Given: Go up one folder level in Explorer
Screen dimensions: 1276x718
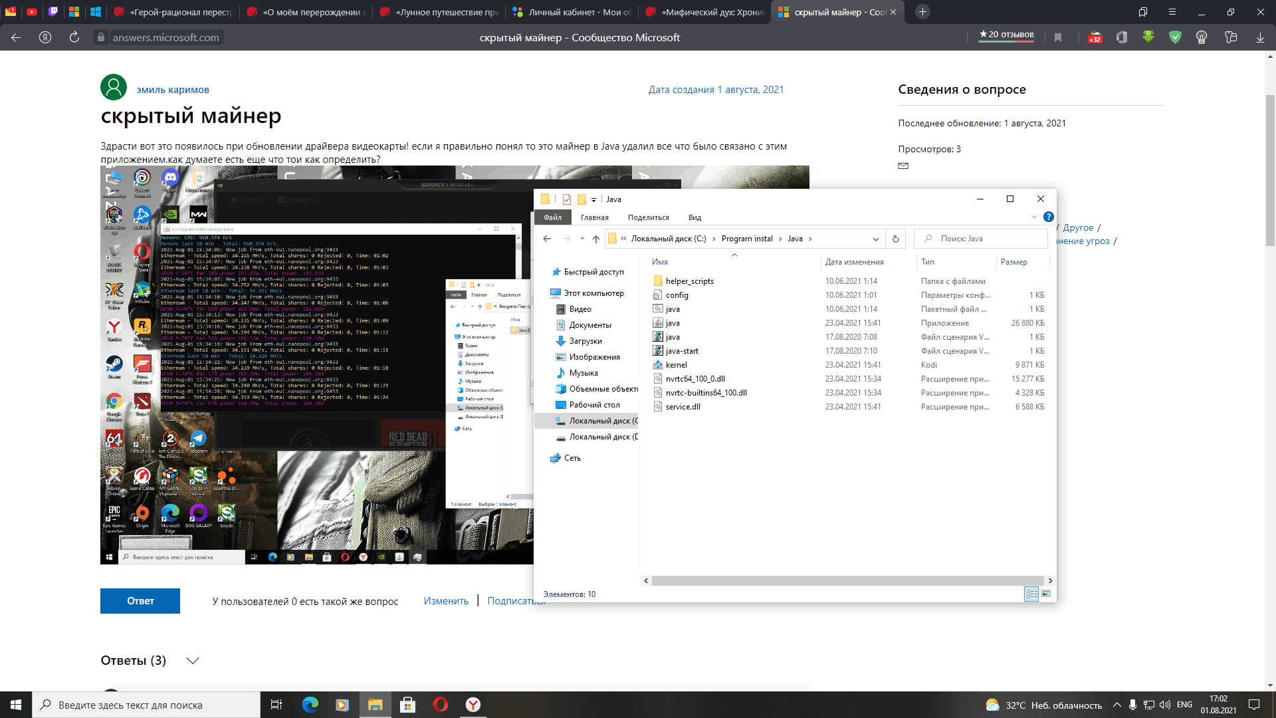Looking at the screenshot, I should point(596,239).
